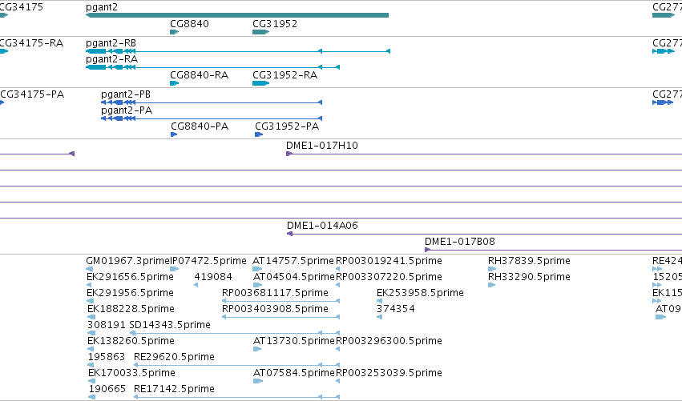This screenshot has height=401, width=682.
Task: Select the DME1-017B08 clone start marker
Action: tap(428, 250)
